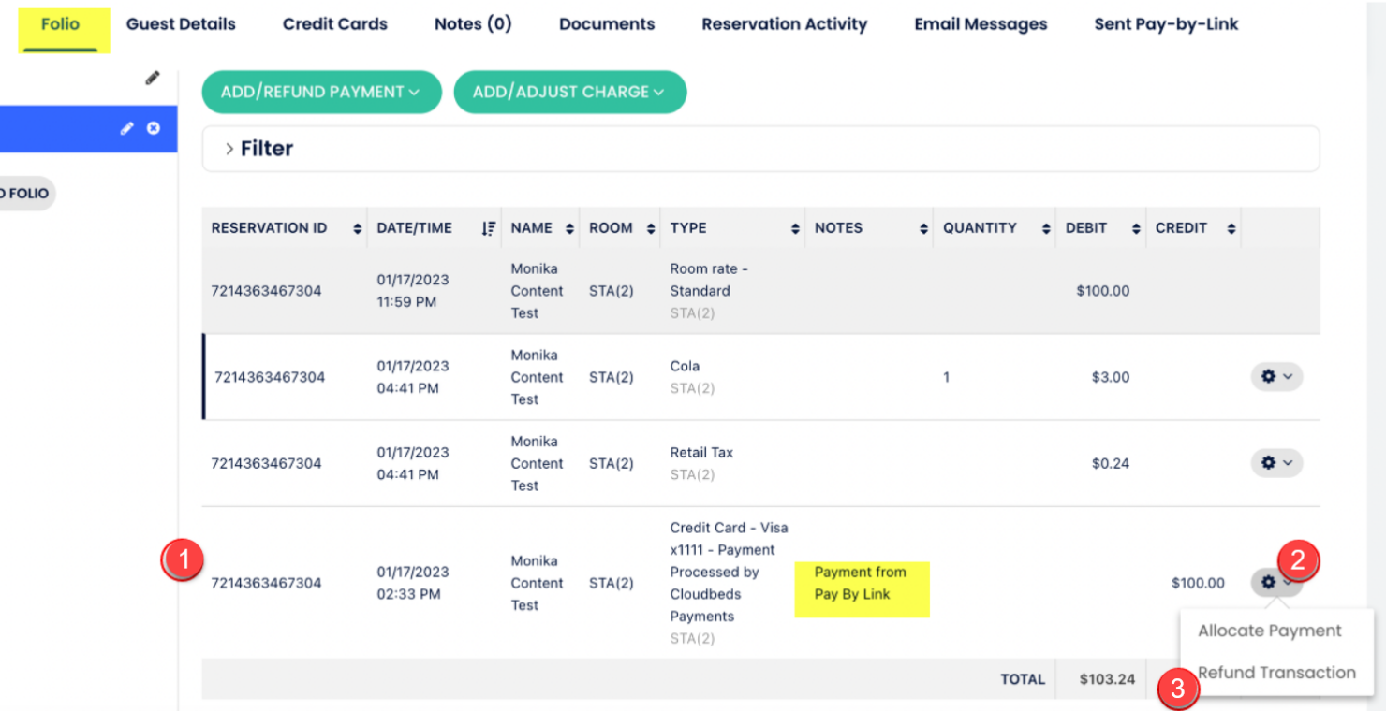
Task: Open the gear actions menu for Retail Tax
Action: [1275, 462]
